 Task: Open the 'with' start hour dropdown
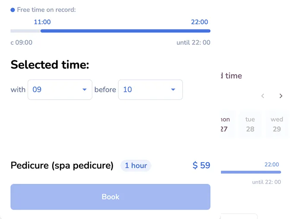pyautogui.click(x=60, y=90)
